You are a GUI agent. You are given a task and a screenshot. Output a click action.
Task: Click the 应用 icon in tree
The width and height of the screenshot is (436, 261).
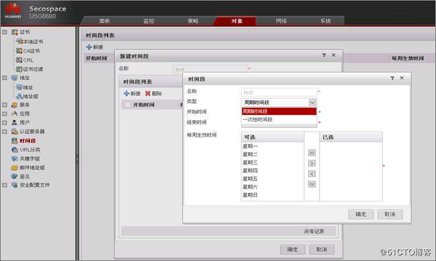[x=15, y=114]
